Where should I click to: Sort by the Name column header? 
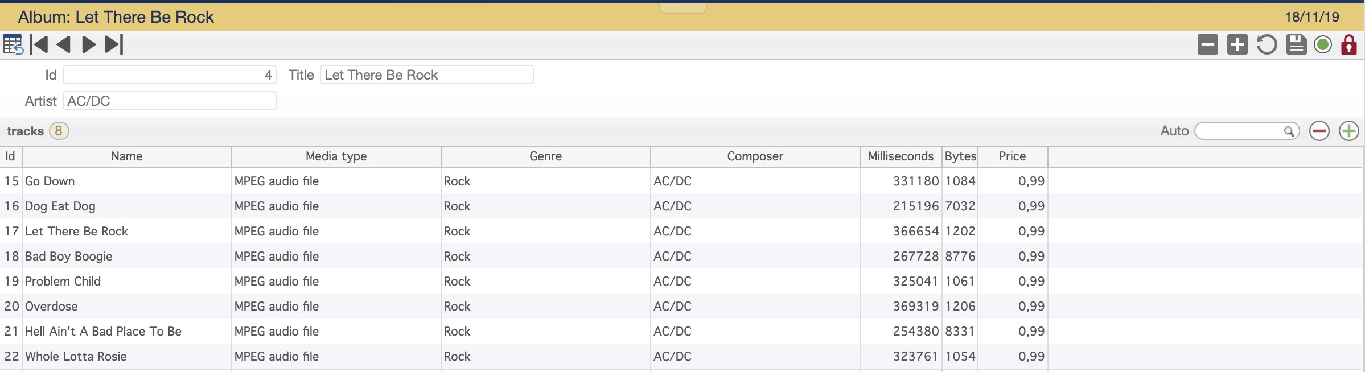[x=127, y=156]
